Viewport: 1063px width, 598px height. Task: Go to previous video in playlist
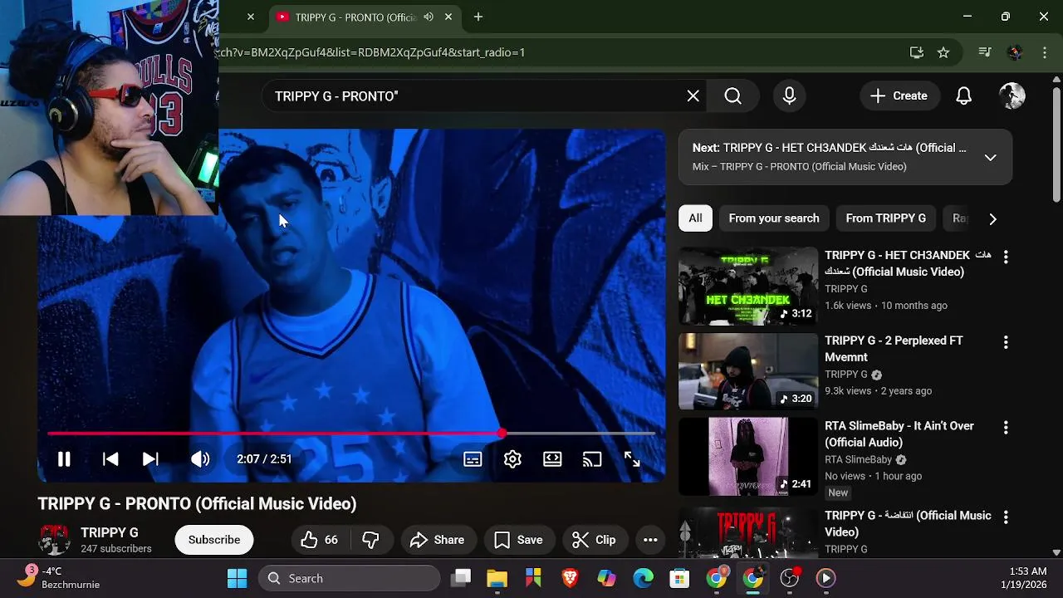(110, 459)
